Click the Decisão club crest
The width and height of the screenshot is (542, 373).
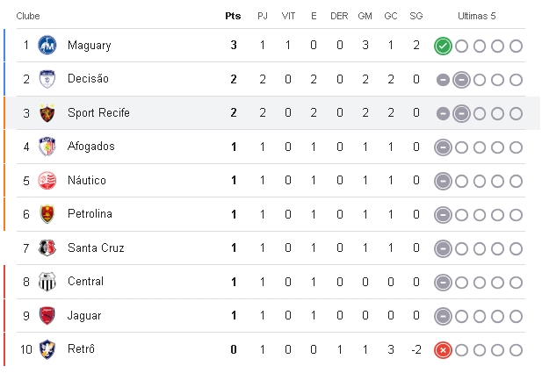[47, 79]
